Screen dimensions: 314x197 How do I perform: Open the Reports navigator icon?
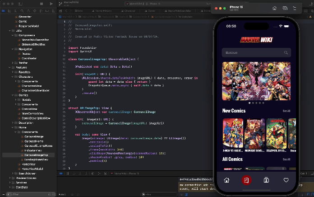click(53, 11)
